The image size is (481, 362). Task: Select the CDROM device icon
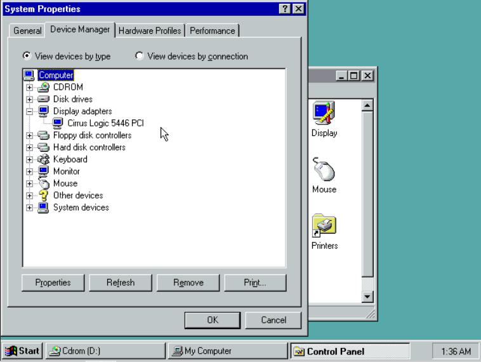(43, 87)
